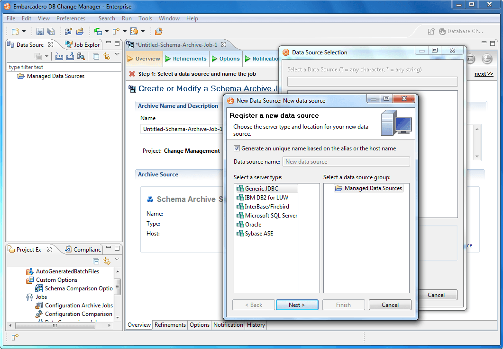This screenshot has height=349, width=503.
Task: Click Cancel in the Data Source Selection dialog
Action: [x=436, y=295]
